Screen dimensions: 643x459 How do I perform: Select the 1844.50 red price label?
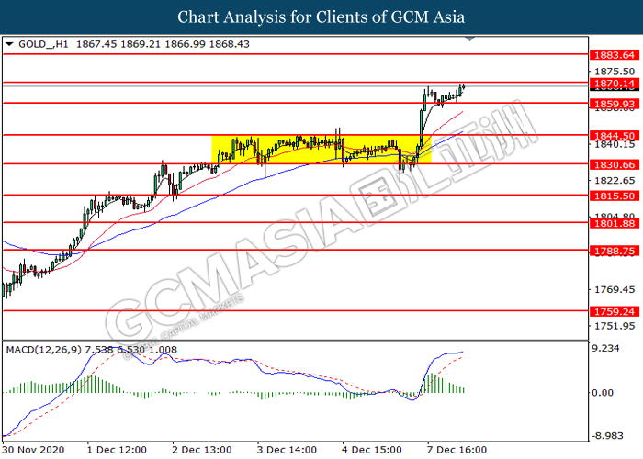(x=614, y=136)
